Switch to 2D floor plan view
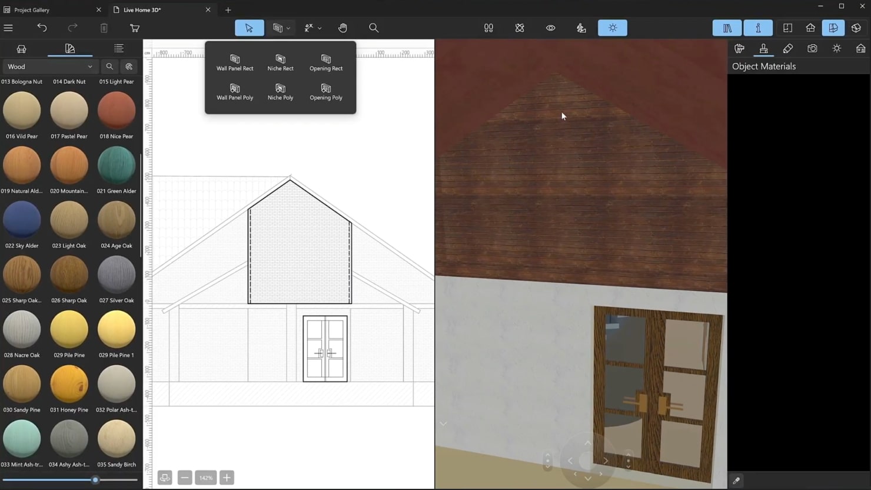 (x=787, y=28)
